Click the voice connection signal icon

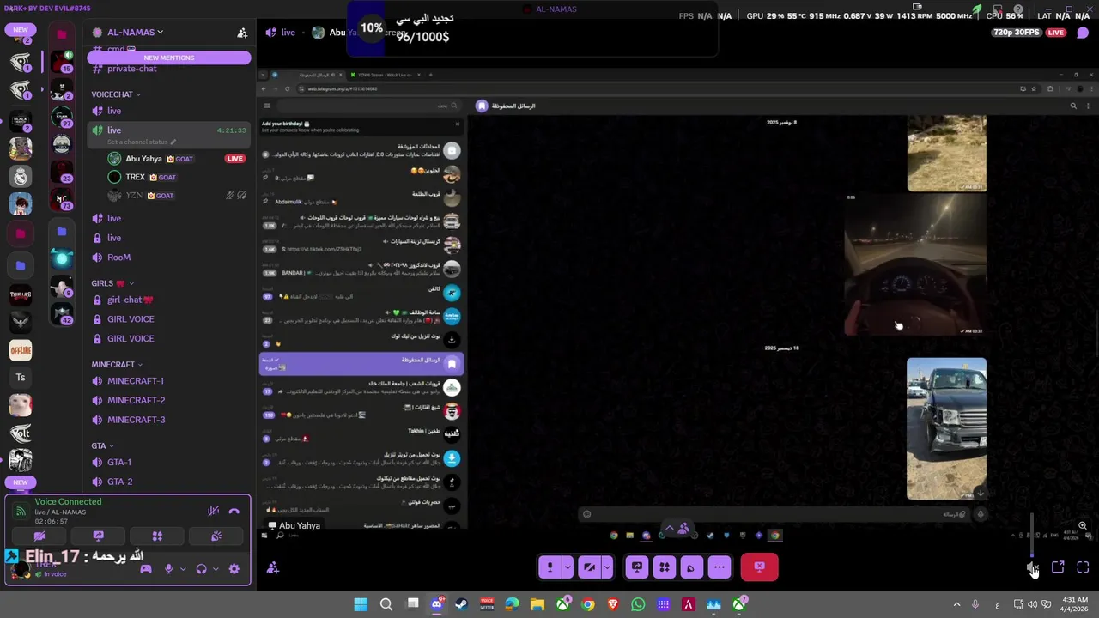(21, 512)
